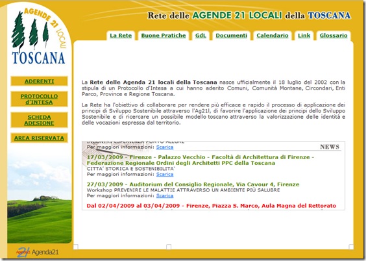Go to the Calendario tab

pos(273,36)
